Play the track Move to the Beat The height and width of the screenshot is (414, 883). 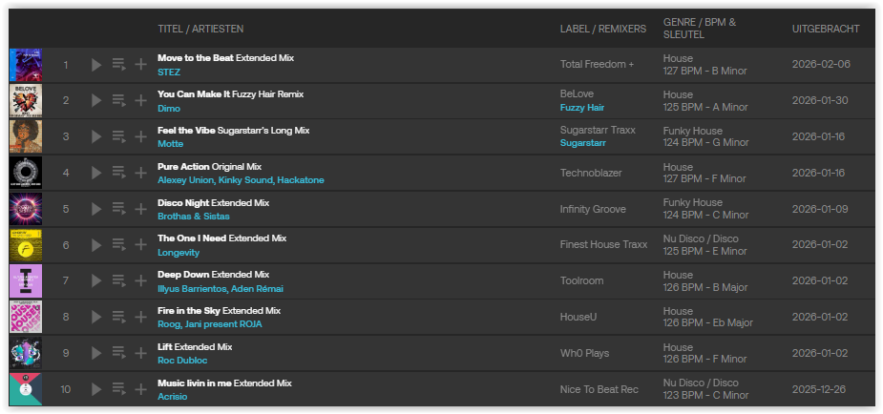click(95, 65)
